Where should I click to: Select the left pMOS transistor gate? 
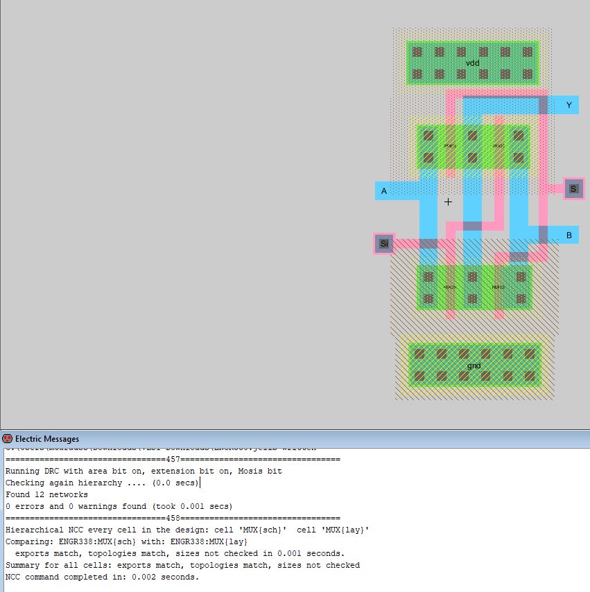click(x=450, y=147)
